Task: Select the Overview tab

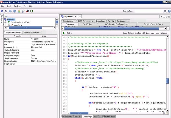Action: click(x=70, y=24)
